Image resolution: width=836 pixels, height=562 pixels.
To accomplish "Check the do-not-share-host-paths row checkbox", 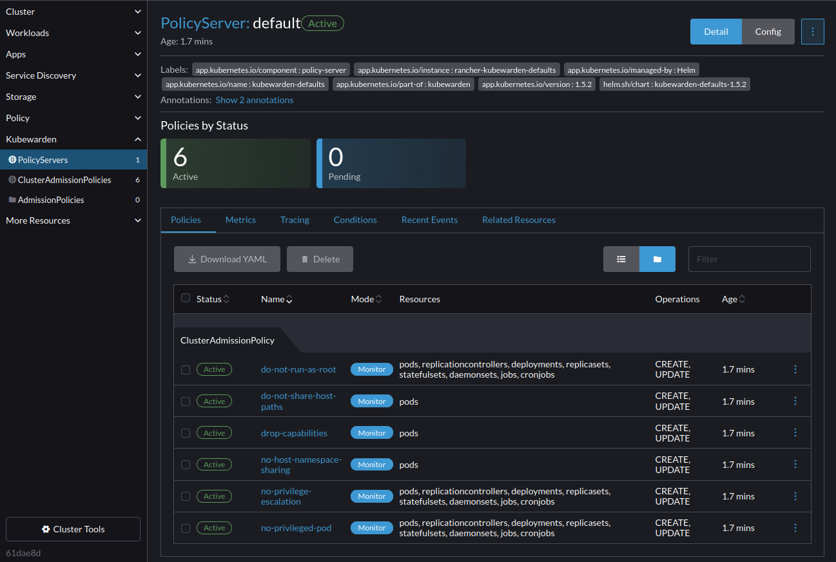I will [x=186, y=400].
